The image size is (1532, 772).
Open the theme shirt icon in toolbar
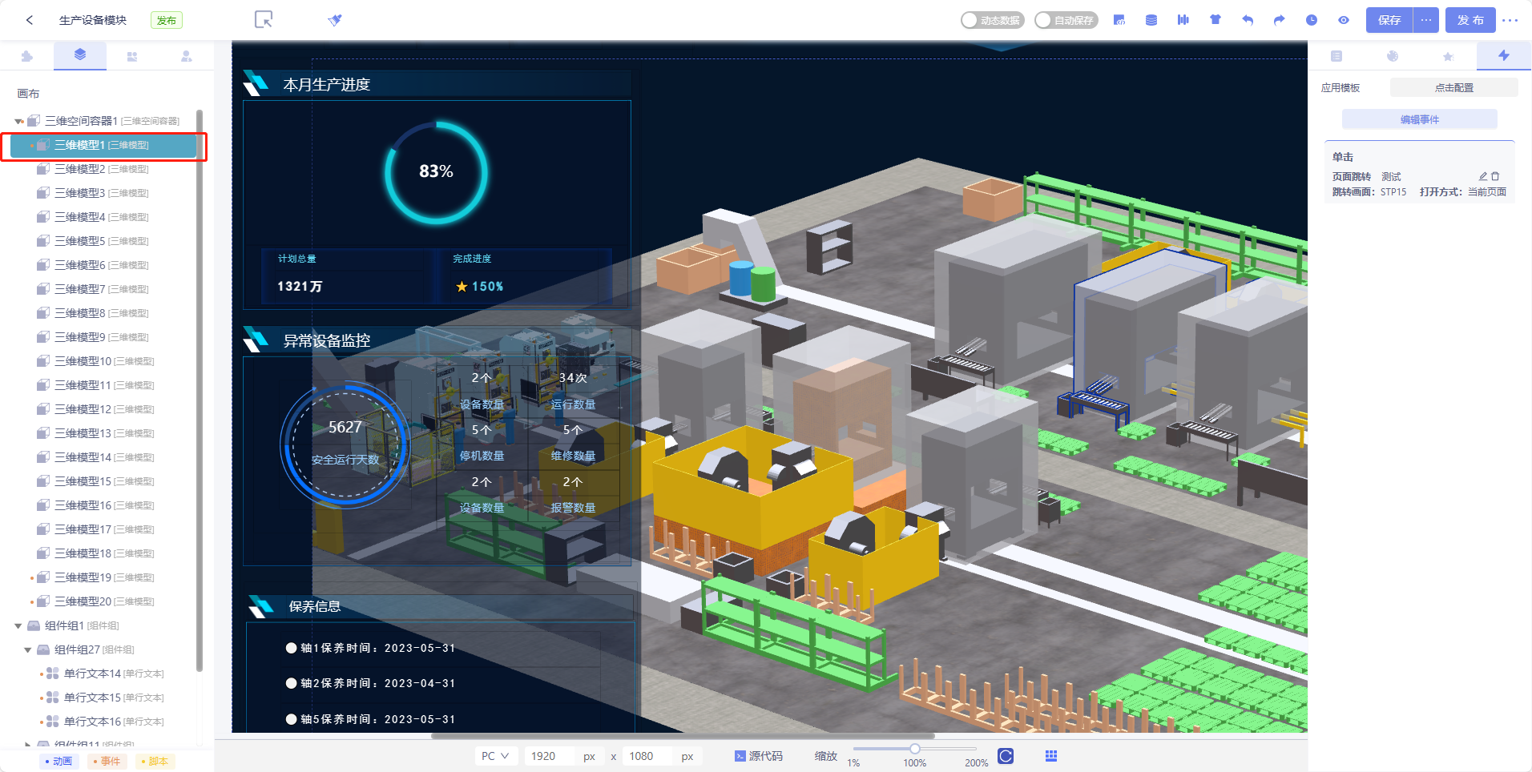(x=1216, y=20)
